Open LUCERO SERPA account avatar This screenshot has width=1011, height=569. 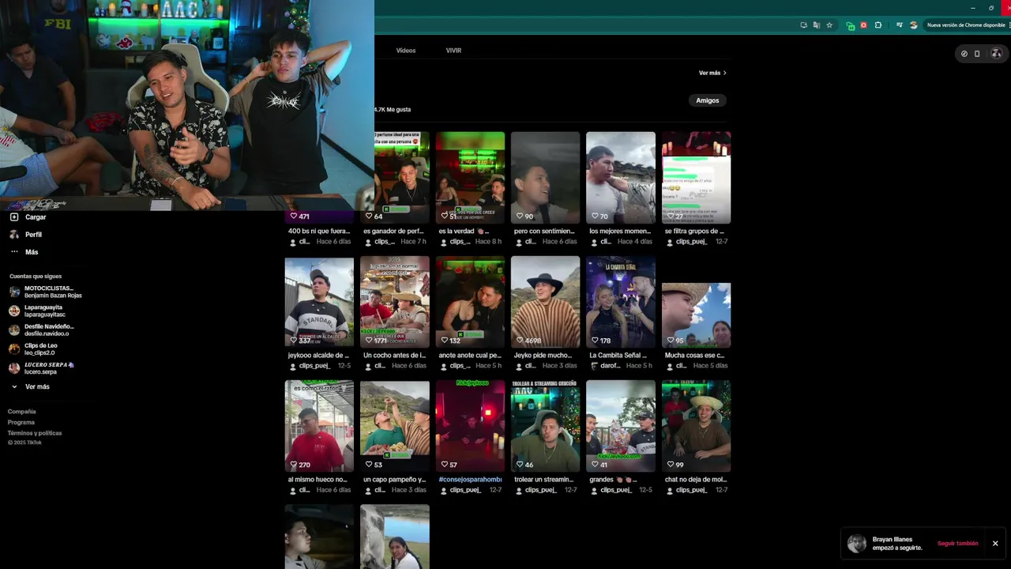(14, 367)
